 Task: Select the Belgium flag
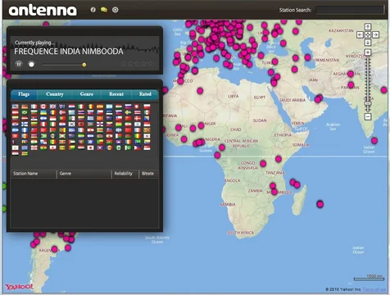pos(90,107)
